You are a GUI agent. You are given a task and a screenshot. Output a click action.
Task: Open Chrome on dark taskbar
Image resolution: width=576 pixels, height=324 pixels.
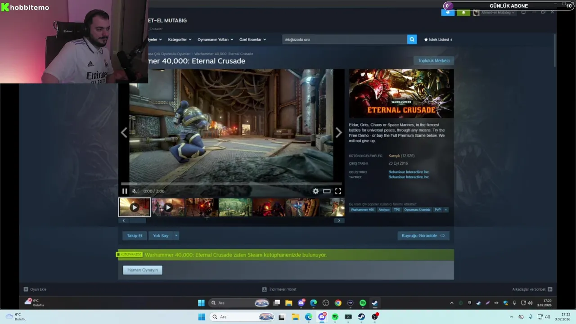[x=338, y=303]
